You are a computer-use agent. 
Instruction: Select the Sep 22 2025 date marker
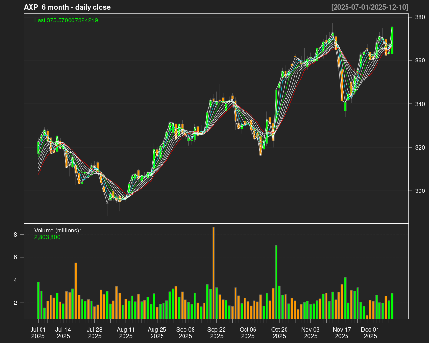(x=216, y=333)
